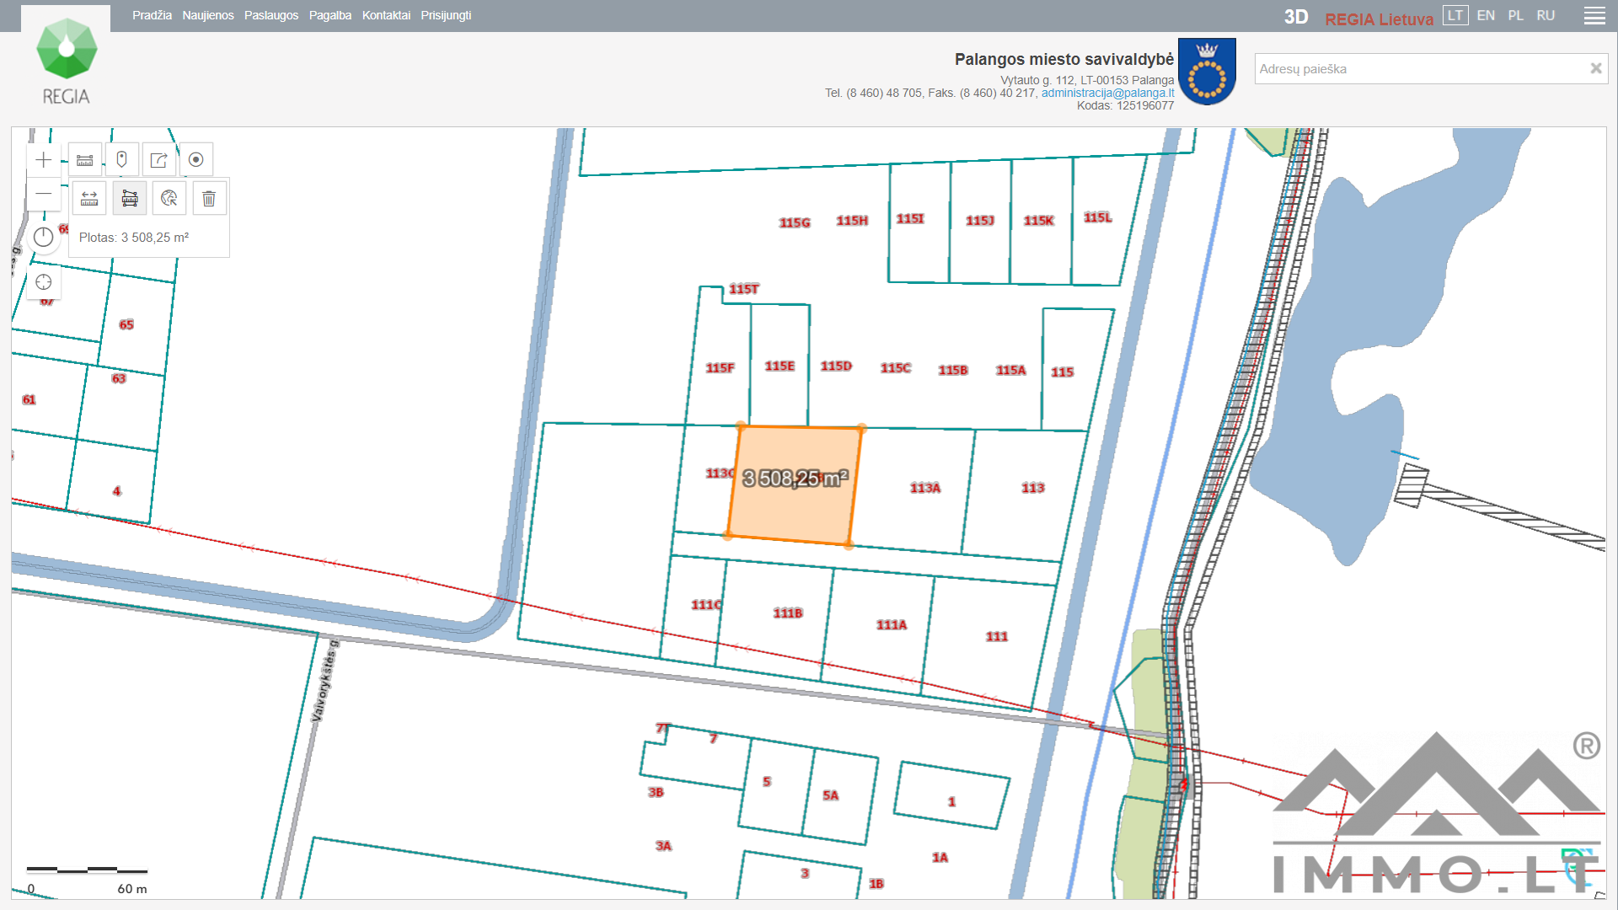
Task: Click parcel label 115D
Action: [836, 367]
